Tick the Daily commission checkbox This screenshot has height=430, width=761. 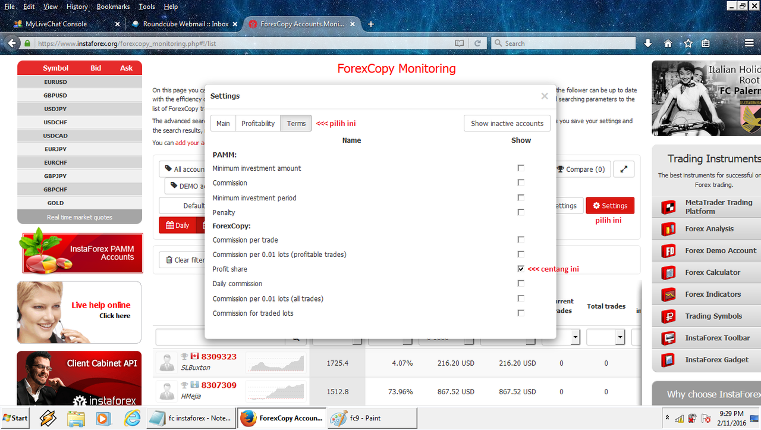(521, 284)
